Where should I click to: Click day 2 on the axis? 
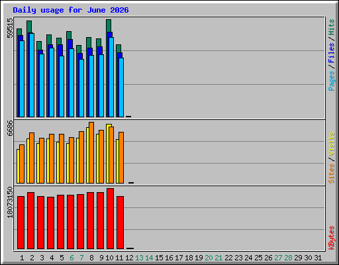pyautogui.click(x=32, y=258)
